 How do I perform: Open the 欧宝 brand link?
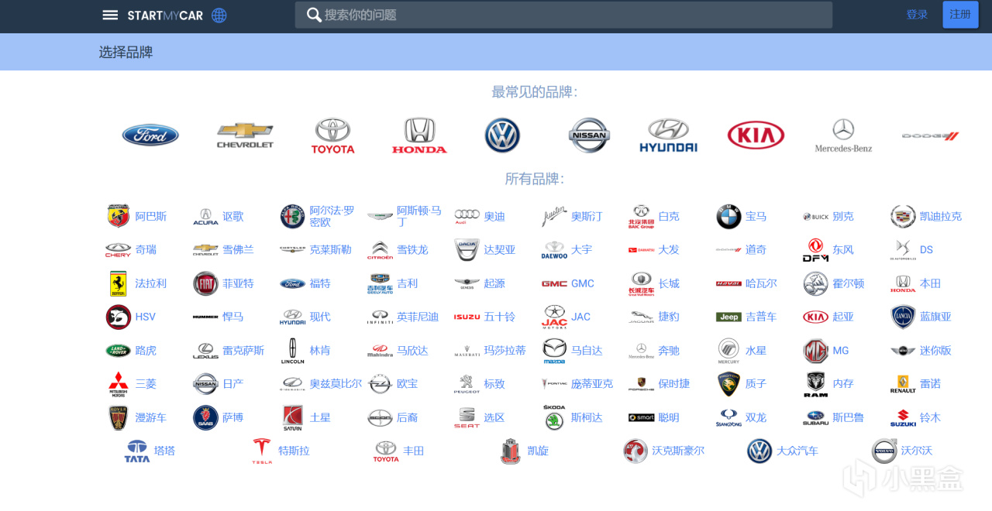[x=408, y=384]
